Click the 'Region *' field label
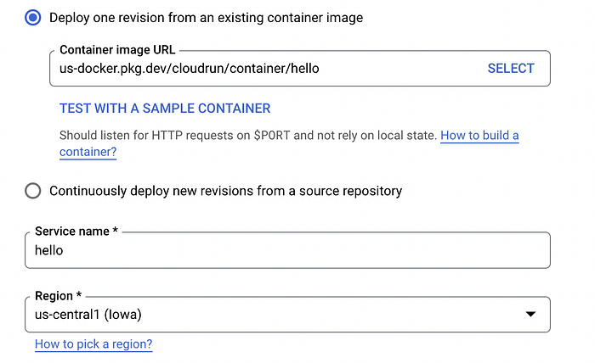The image size is (595, 363). coord(58,296)
